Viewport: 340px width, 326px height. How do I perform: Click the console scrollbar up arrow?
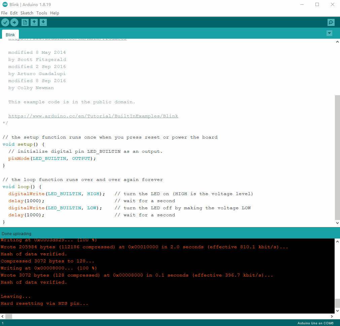337,242
